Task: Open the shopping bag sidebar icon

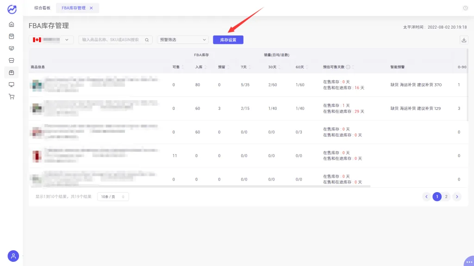Action: click(12, 36)
